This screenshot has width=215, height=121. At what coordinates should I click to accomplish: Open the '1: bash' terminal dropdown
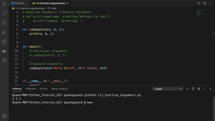168,89
